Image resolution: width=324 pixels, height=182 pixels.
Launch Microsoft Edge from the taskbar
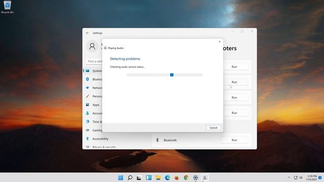[168, 177]
